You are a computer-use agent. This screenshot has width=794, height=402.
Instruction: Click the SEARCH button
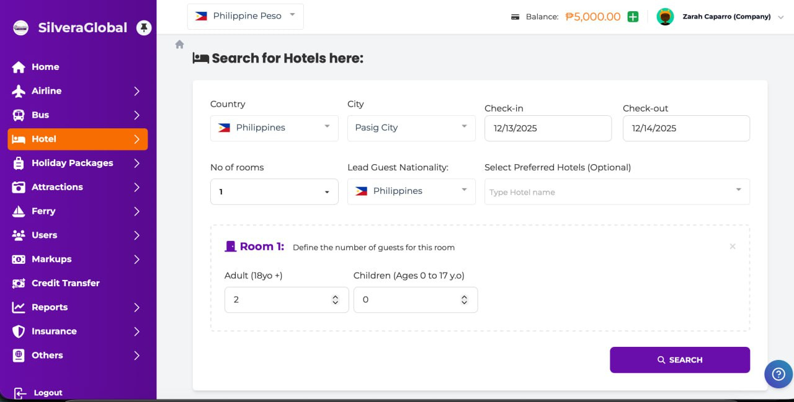pos(679,360)
